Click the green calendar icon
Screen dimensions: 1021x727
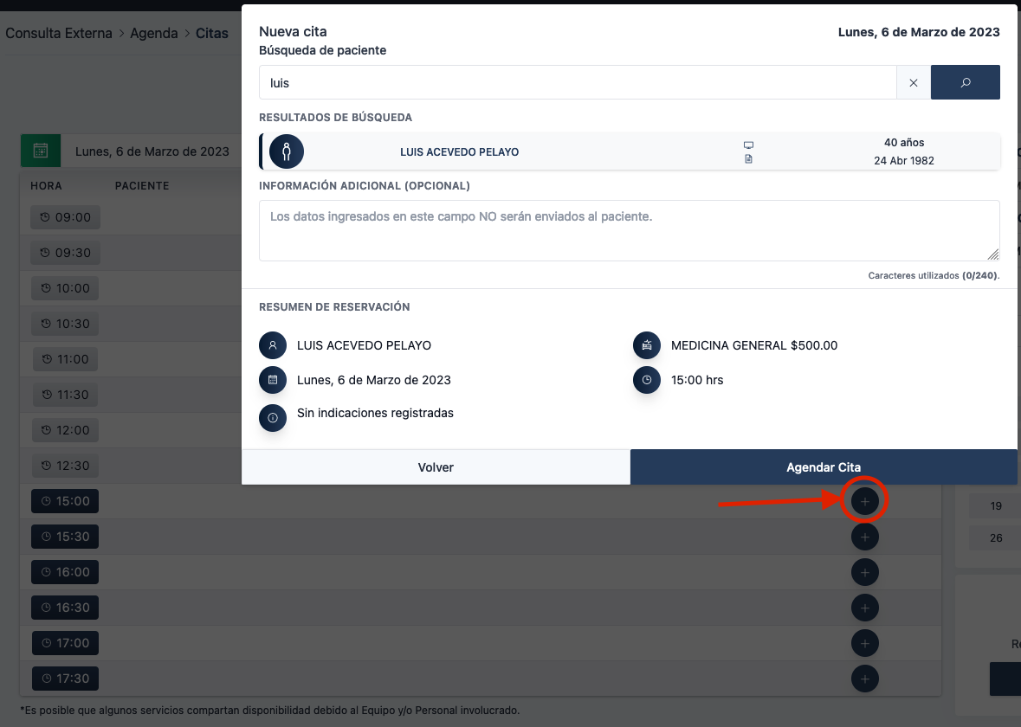coord(41,151)
